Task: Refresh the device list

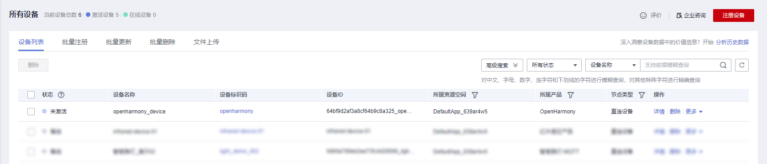Action: coord(742,65)
